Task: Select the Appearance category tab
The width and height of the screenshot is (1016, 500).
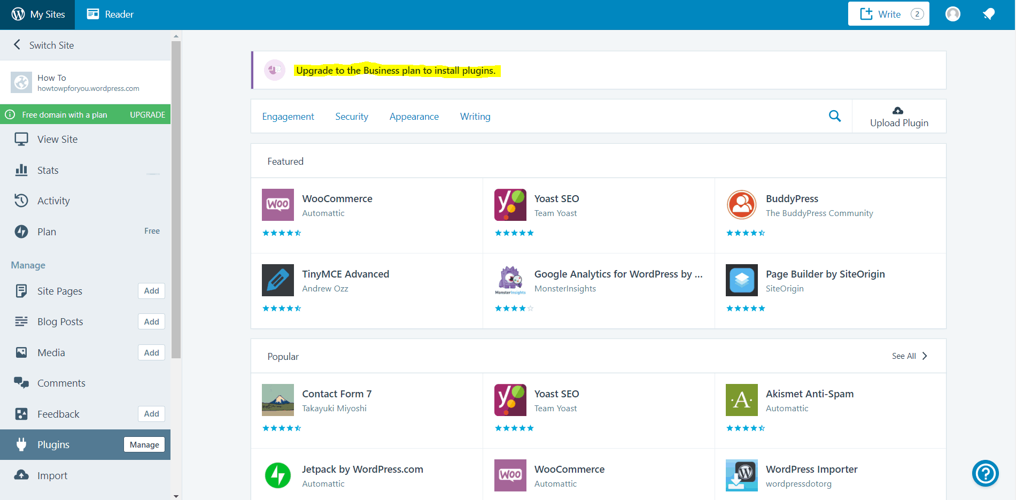Action: click(x=414, y=117)
